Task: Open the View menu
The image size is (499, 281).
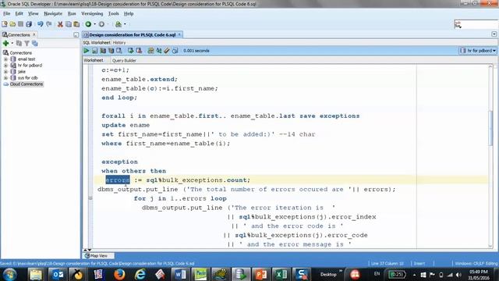Action: point(33,14)
